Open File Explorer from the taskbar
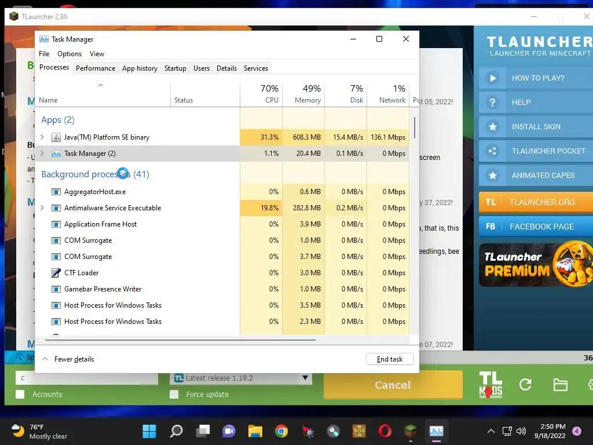 click(x=255, y=431)
